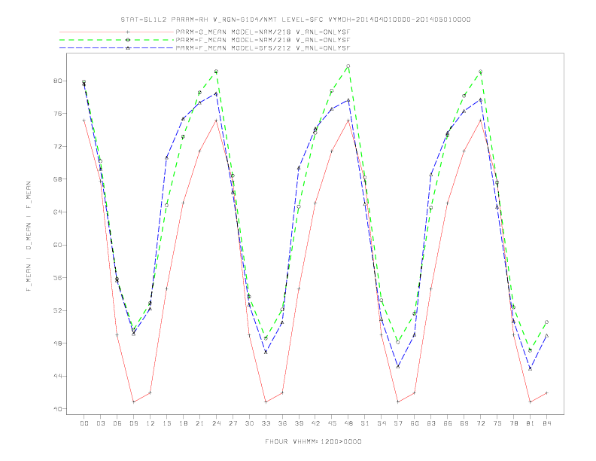Click the red legend line's plus marker
The width and height of the screenshot is (596, 461).
pyautogui.click(x=128, y=32)
